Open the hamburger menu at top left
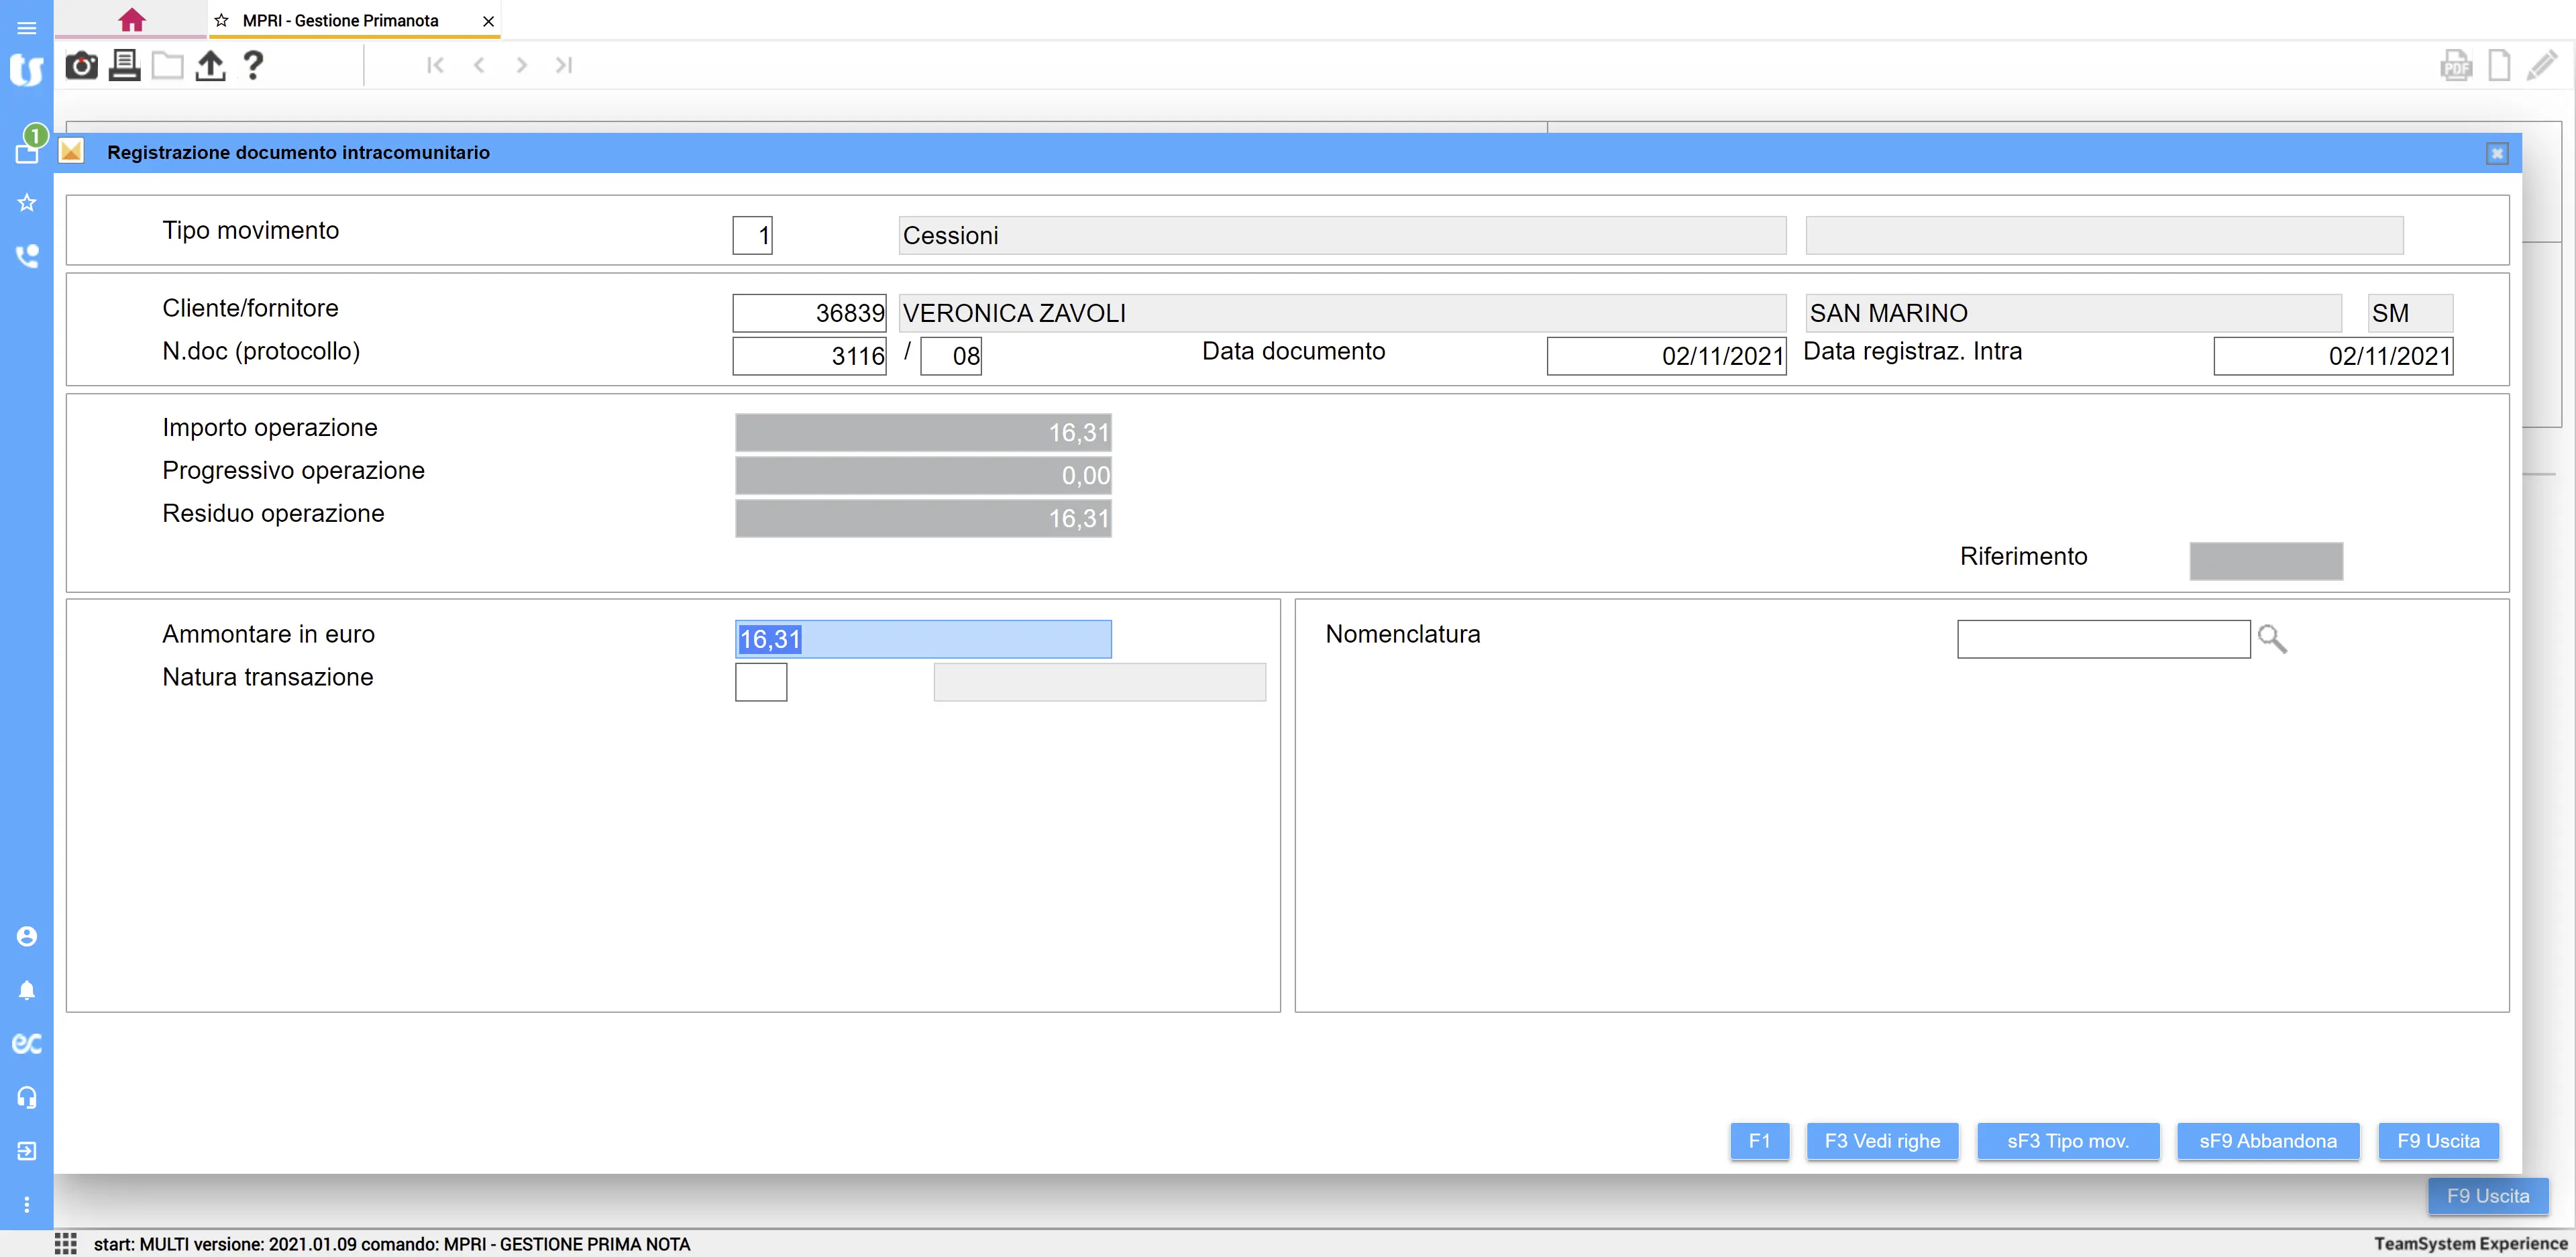 coord(27,27)
